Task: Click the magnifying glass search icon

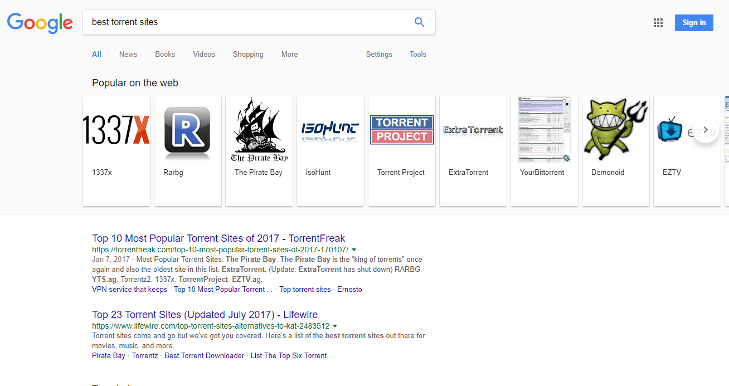Action: point(419,22)
